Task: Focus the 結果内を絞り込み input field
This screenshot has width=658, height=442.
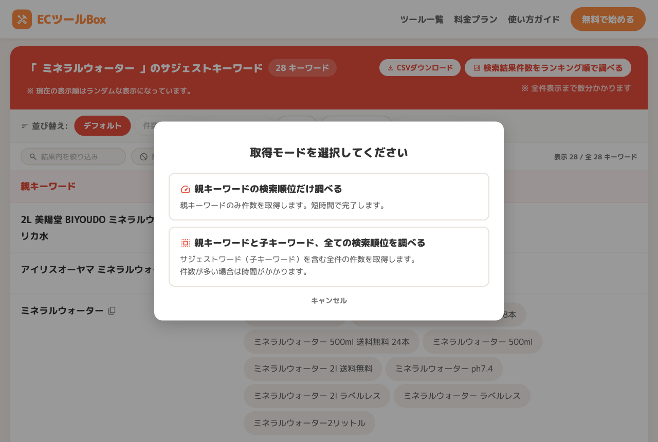Action: [73, 157]
